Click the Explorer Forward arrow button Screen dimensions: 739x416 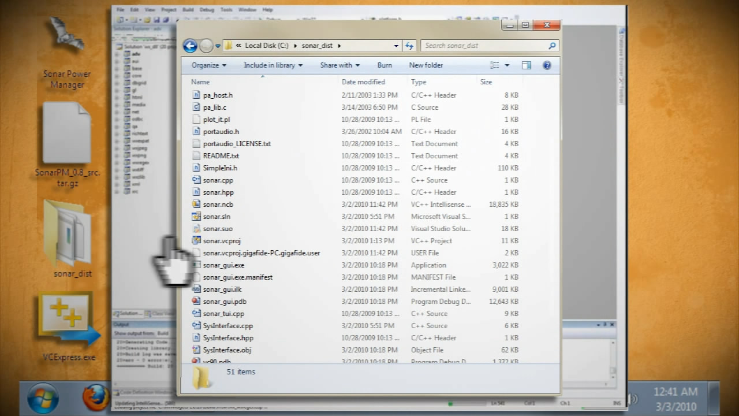click(x=206, y=46)
